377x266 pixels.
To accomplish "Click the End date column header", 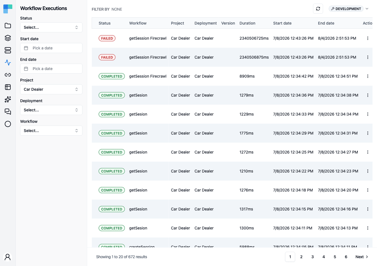I will 326,23.
